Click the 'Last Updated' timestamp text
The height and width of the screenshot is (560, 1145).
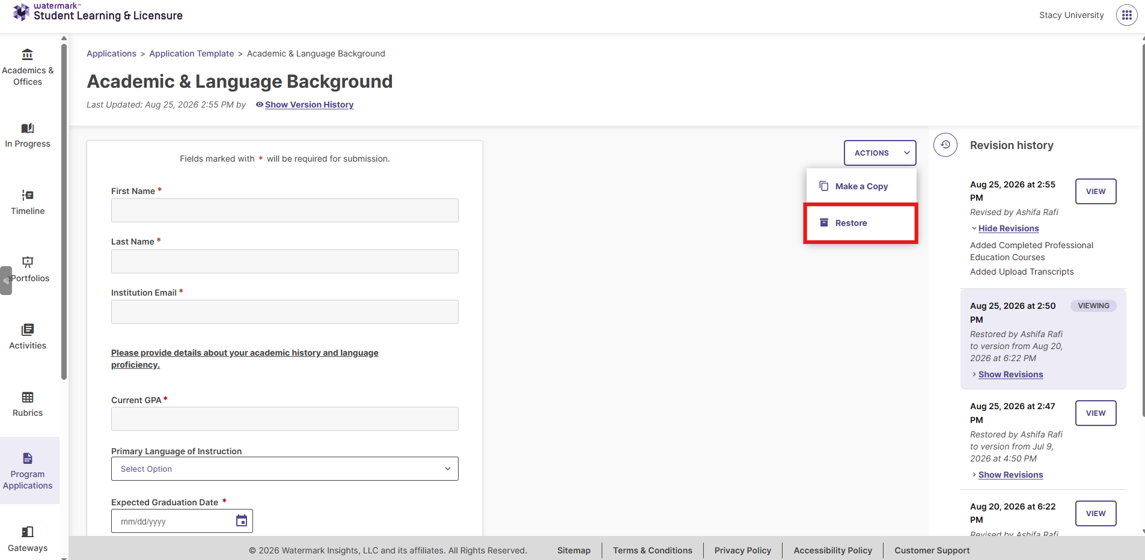point(166,105)
